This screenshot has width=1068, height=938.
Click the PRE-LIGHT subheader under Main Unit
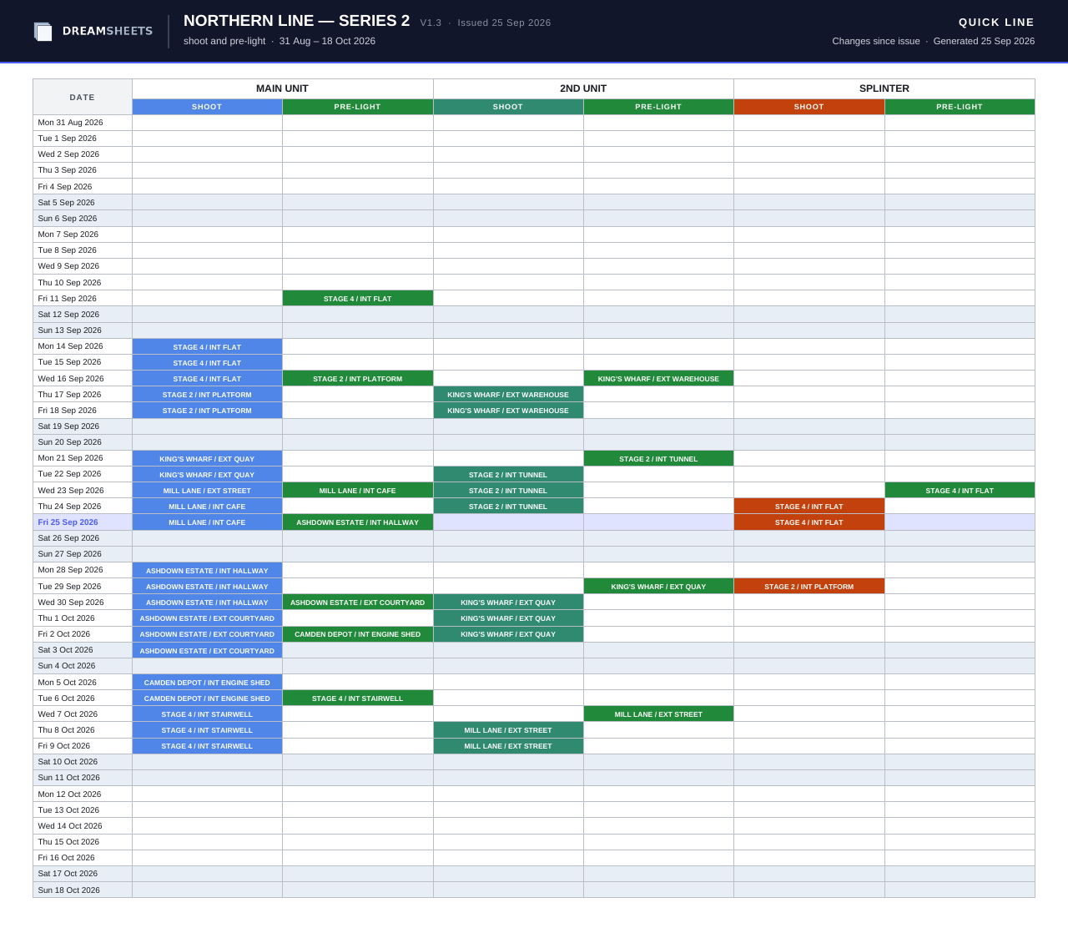click(357, 107)
